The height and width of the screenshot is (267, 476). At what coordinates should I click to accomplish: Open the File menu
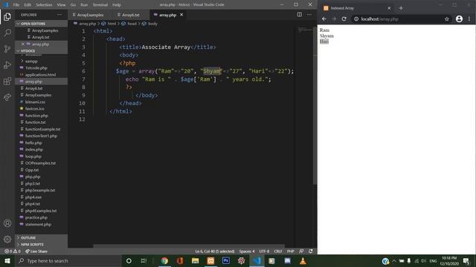(16, 4)
